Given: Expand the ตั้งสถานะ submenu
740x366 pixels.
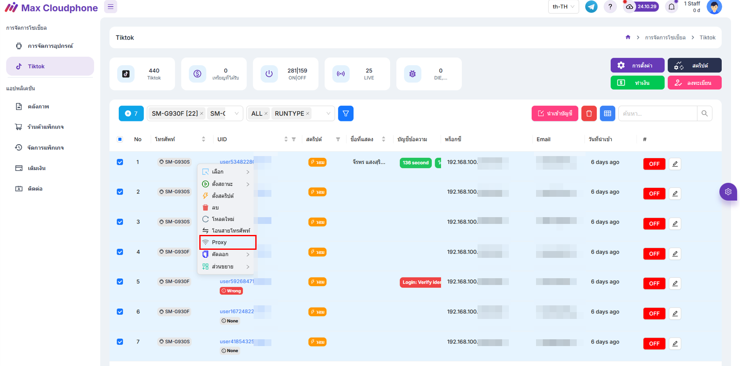Looking at the screenshot, I should (x=226, y=184).
